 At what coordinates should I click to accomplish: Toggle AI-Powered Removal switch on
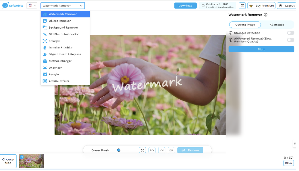tap(290, 40)
